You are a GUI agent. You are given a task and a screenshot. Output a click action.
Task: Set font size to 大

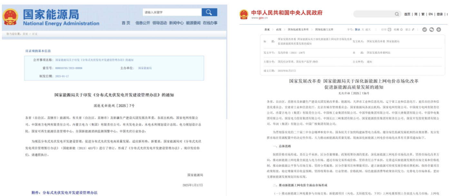point(363,29)
